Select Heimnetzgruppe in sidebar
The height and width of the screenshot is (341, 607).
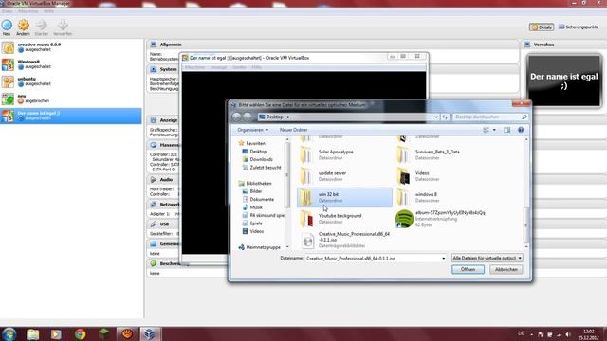[x=259, y=247]
